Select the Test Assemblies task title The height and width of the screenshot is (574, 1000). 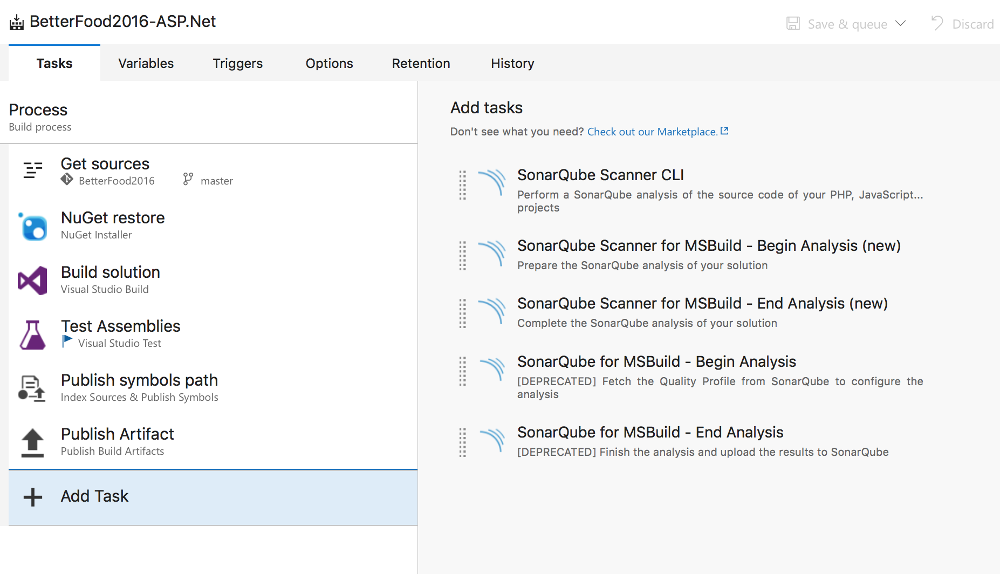(120, 326)
